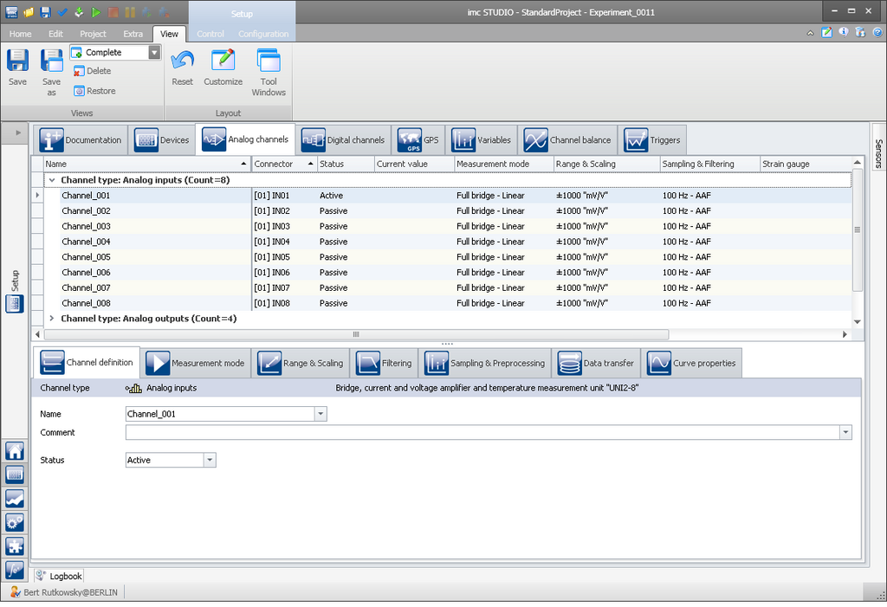This screenshot has width=887, height=607.
Task: Select the Channel_005 row
Action: (86, 257)
